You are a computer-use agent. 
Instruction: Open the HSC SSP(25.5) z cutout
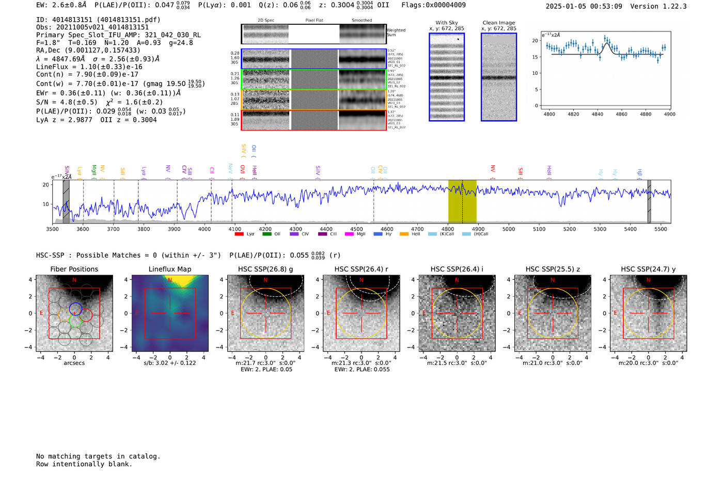(553, 313)
